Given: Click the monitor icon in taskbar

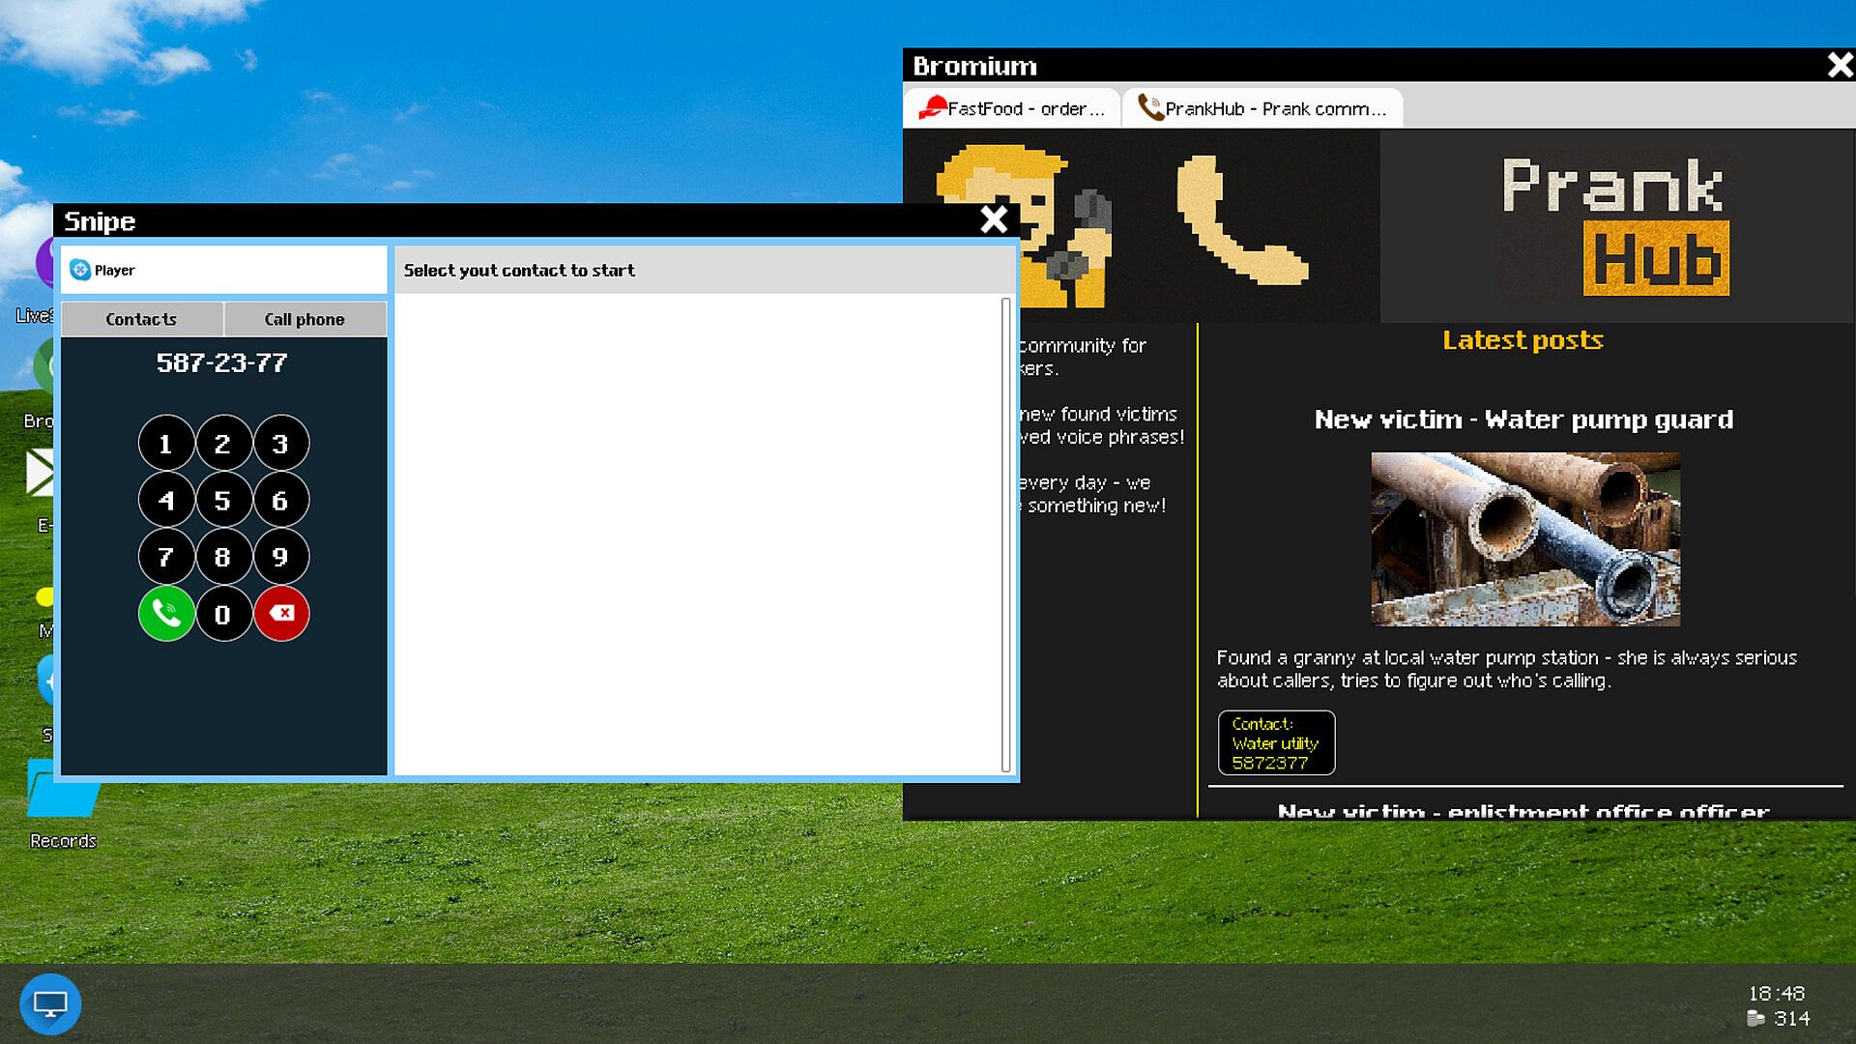Looking at the screenshot, I should pyautogui.click(x=50, y=1004).
